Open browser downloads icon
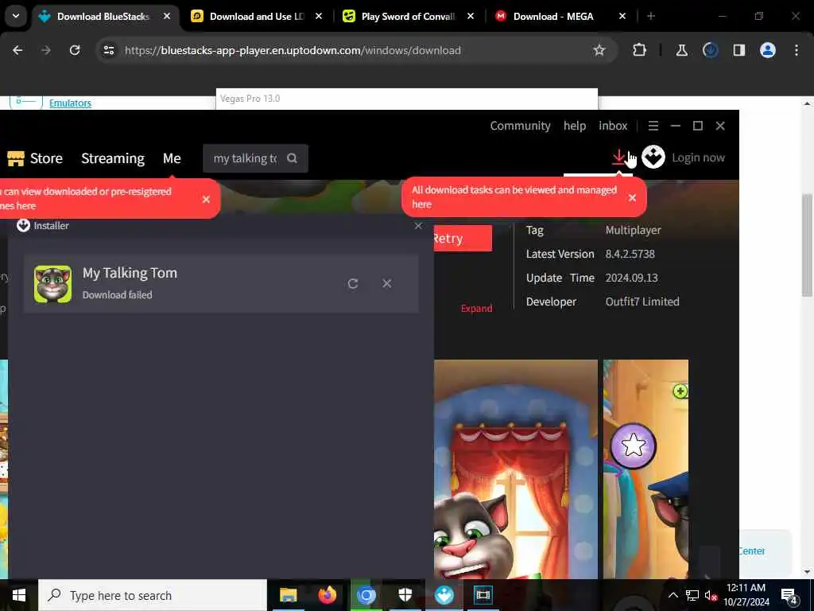The width and height of the screenshot is (814, 611). click(710, 50)
